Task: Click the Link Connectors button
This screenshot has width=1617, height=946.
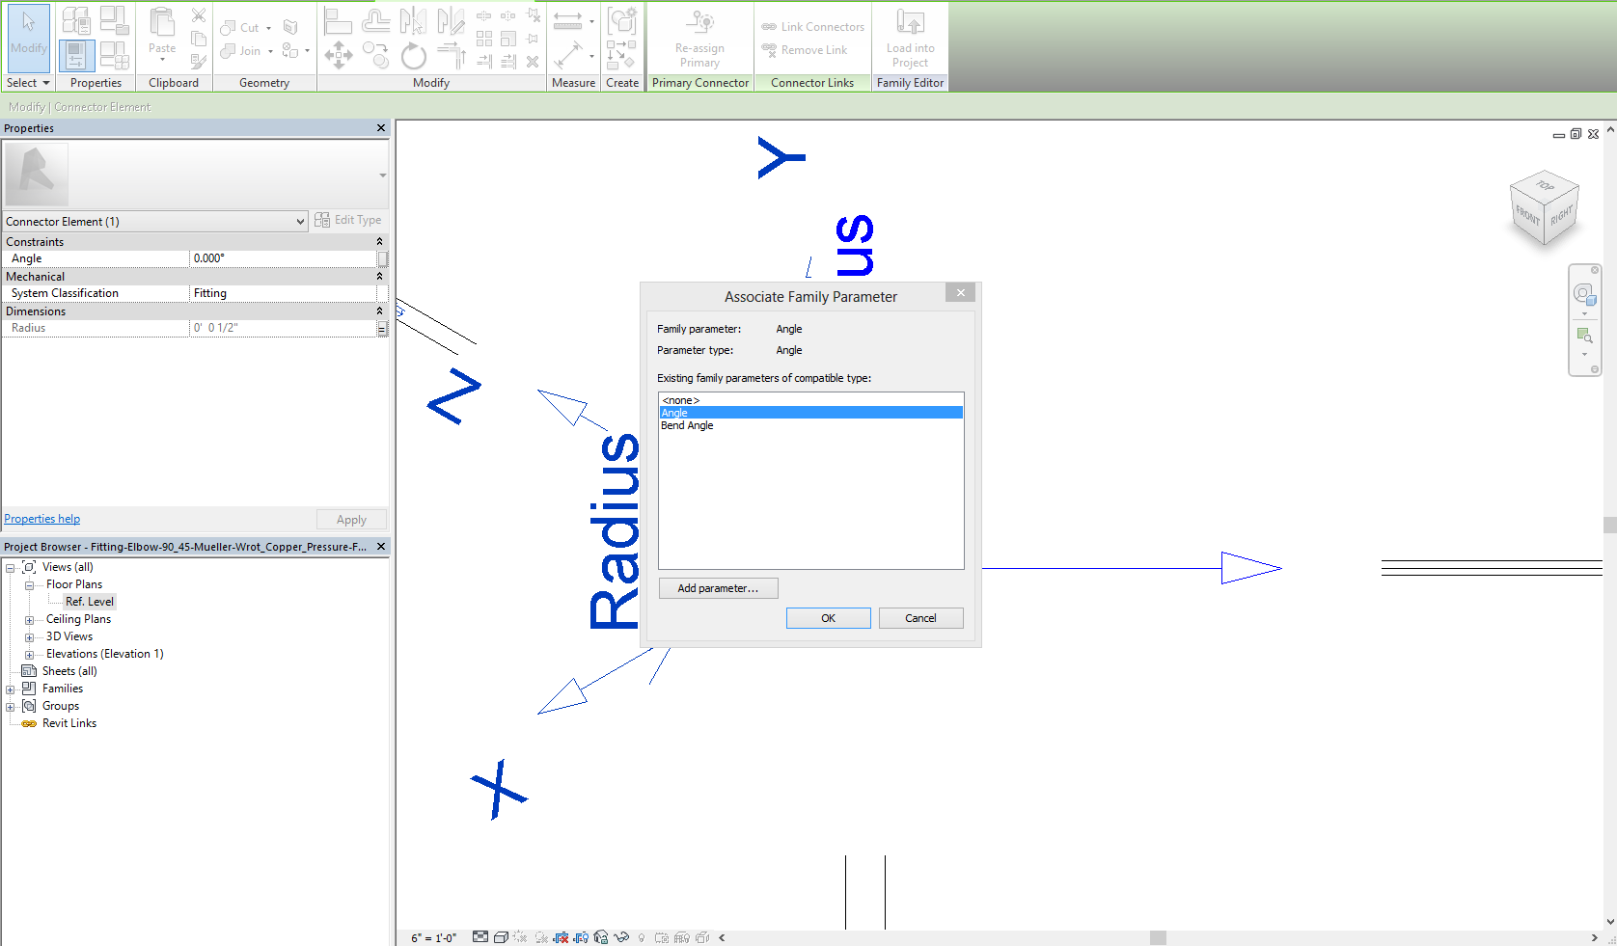Action: [x=812, y=27]
